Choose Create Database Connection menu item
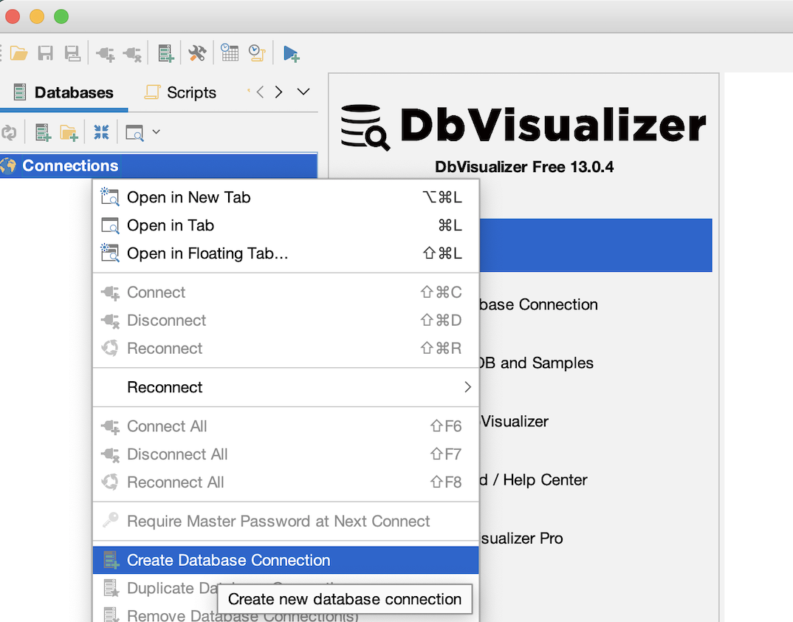This screenshot has width=793, height=622. (228, 560)
